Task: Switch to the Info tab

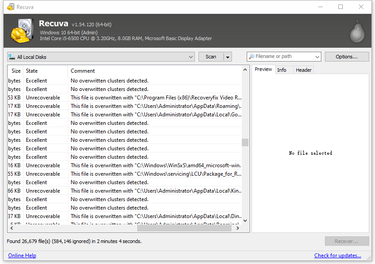Action: (x=282, y=70)
